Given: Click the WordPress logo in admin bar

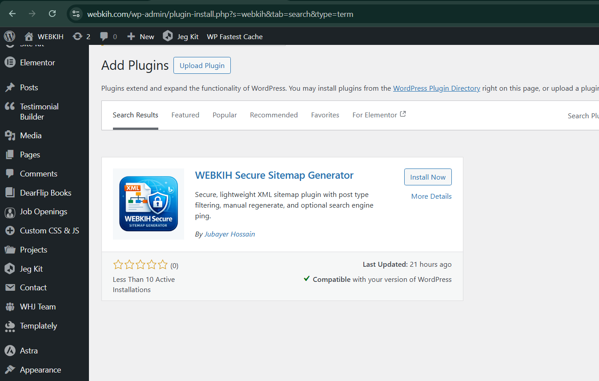Looking at the screenshot, I should tap(9, 36).
